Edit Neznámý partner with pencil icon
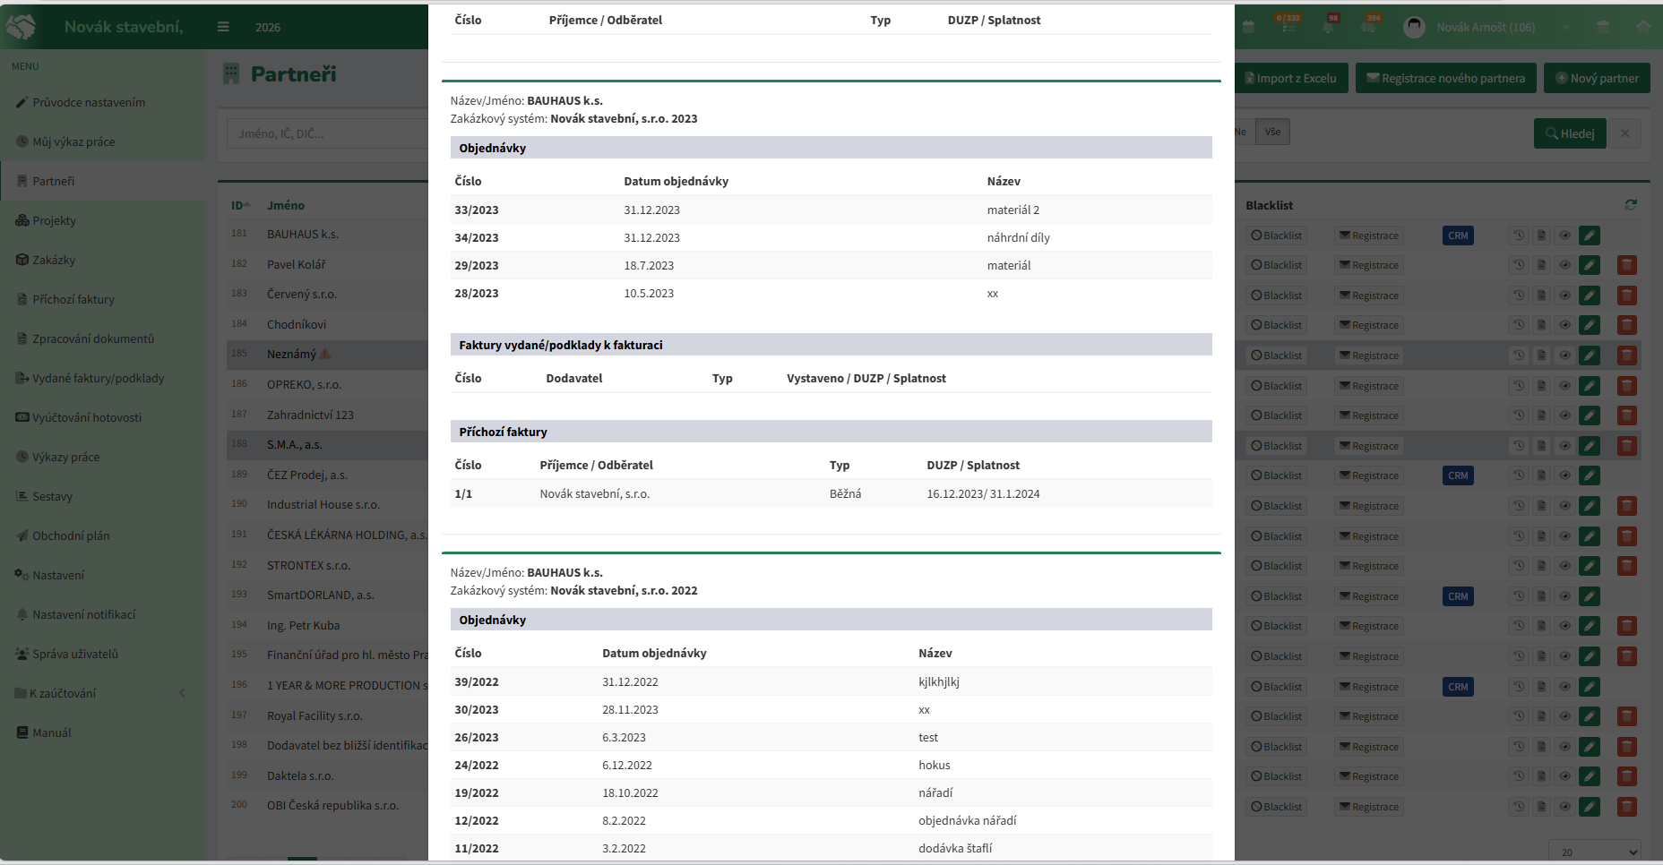The width and height of the screenshot is (1663, 865). click(1590, 355)
